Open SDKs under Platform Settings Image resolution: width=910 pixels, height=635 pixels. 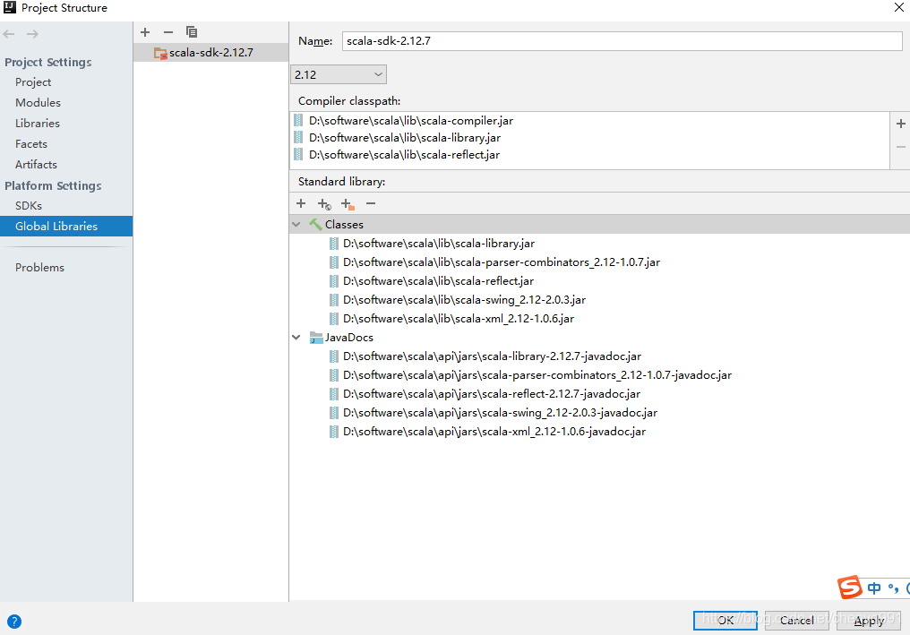point(26,205)
